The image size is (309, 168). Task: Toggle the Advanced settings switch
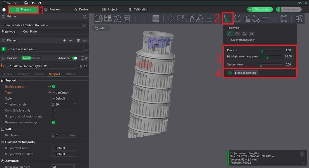[x=74, y=58]
